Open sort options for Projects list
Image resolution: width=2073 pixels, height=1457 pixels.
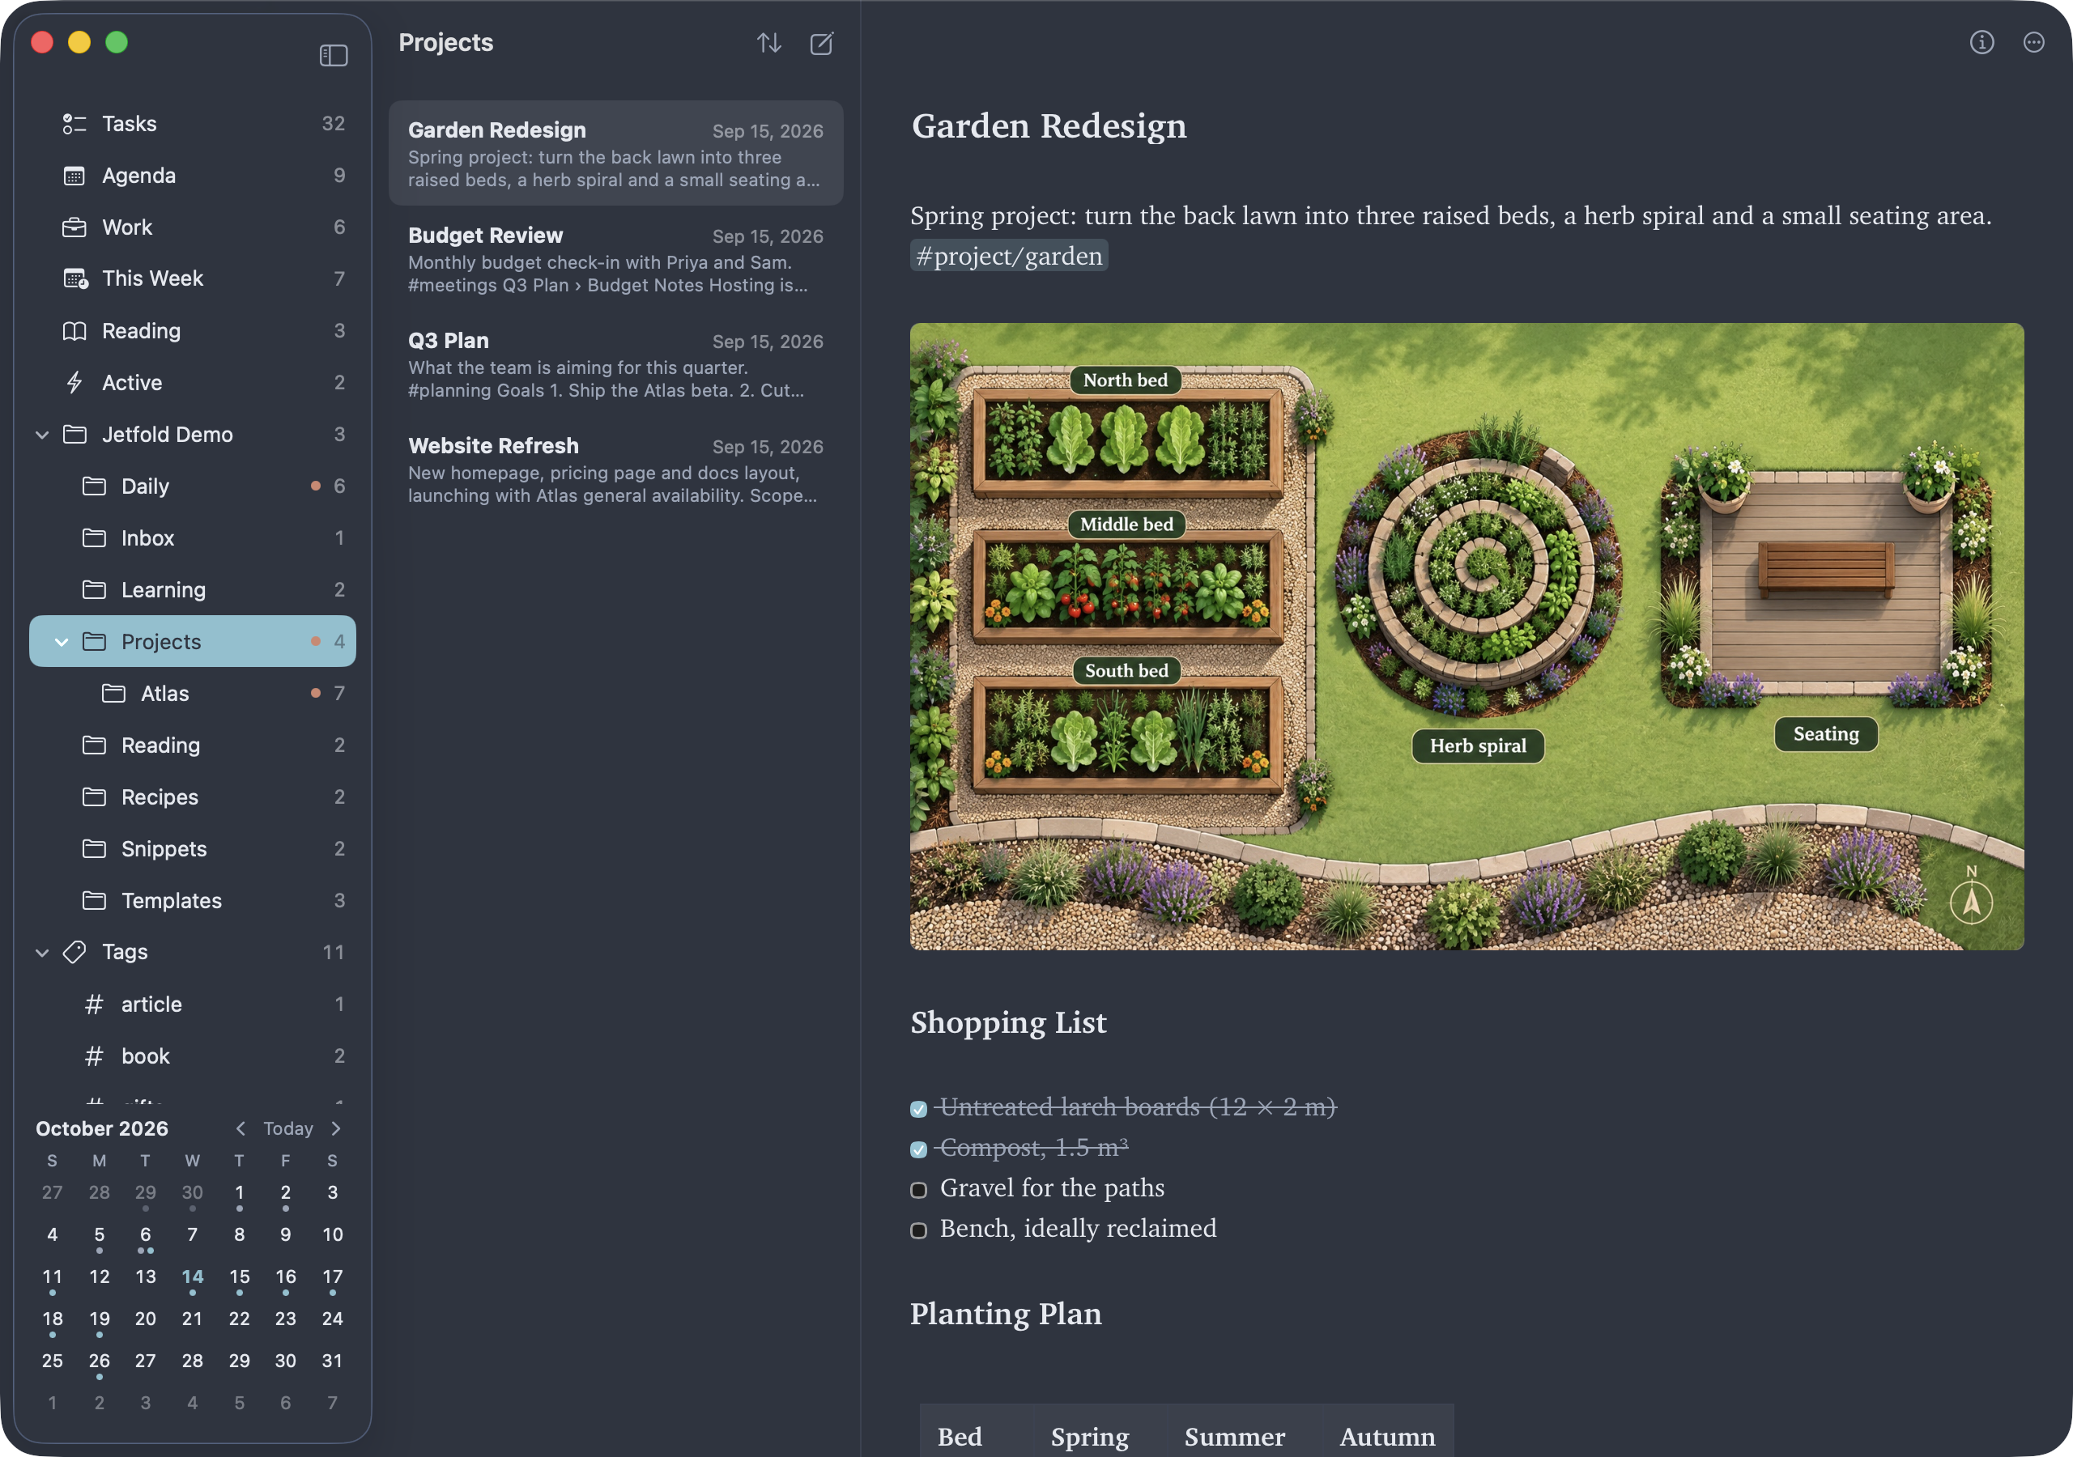pyautogui.click(x=768, y=42)
